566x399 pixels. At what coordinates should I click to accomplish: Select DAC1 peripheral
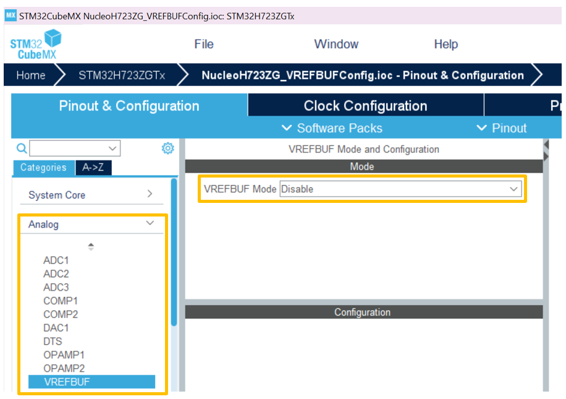point(56,328)
